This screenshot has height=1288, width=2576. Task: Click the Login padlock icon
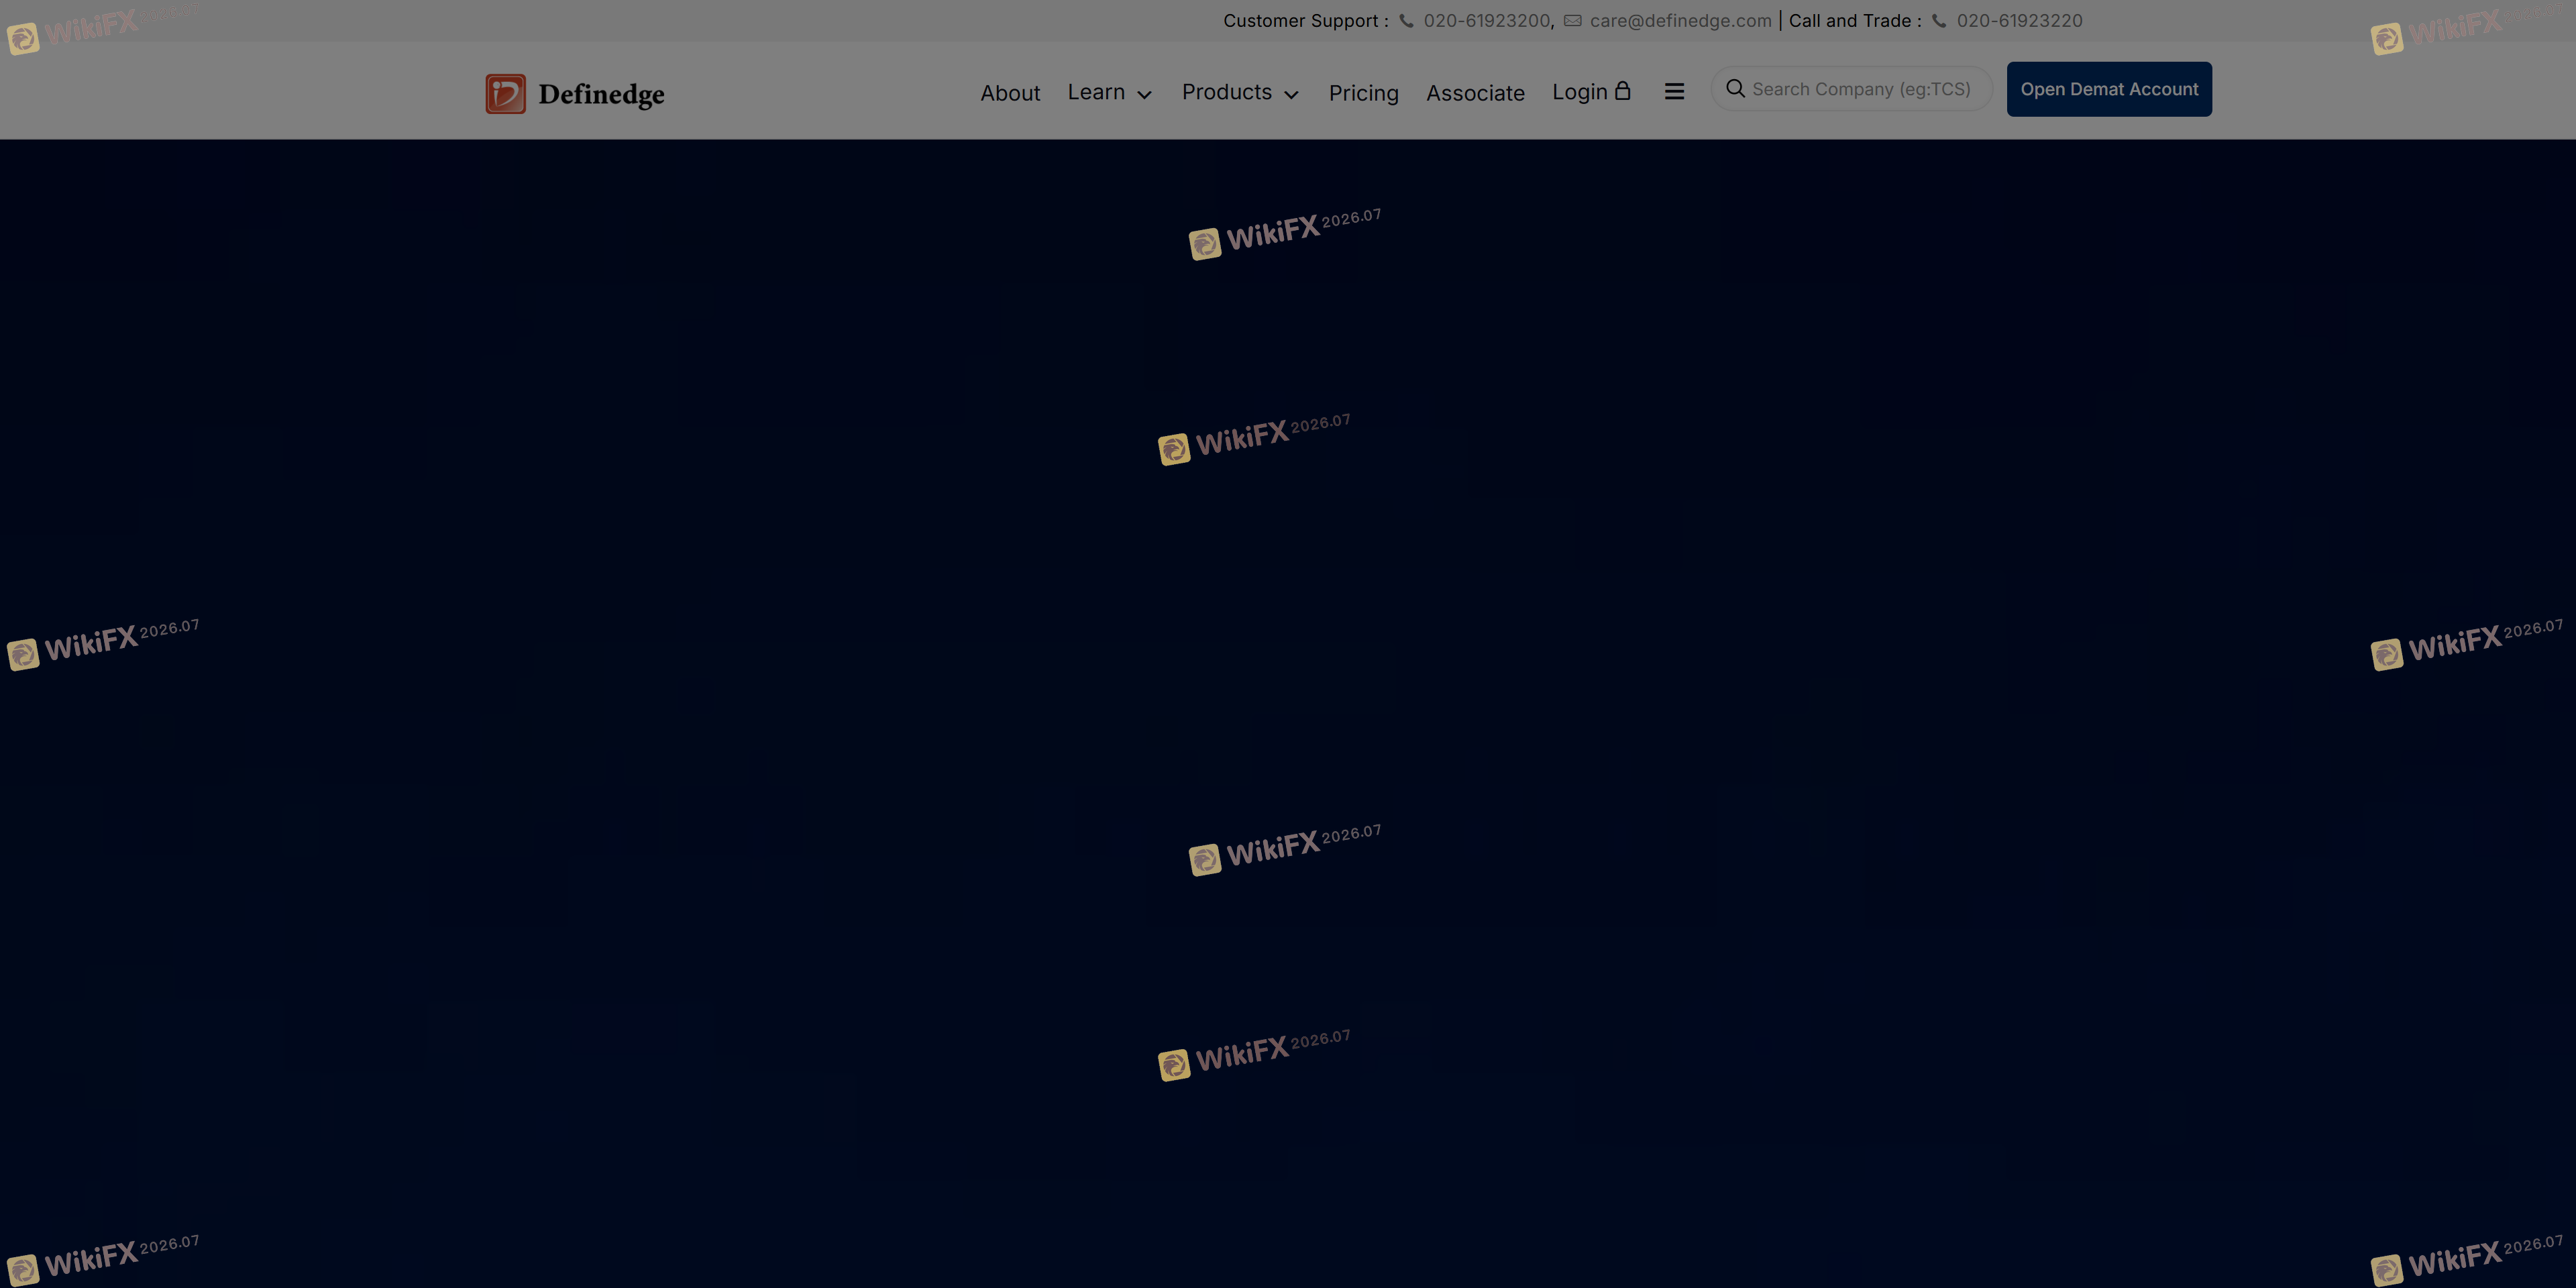[x=1622, y=91]
